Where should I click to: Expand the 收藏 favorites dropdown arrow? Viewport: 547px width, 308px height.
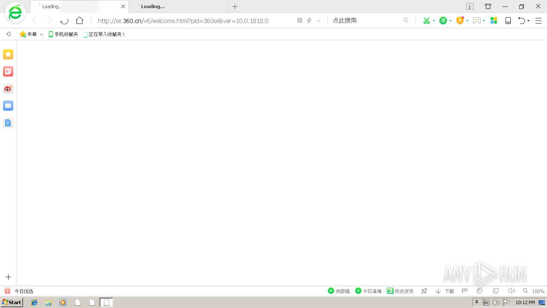point(41,34)
